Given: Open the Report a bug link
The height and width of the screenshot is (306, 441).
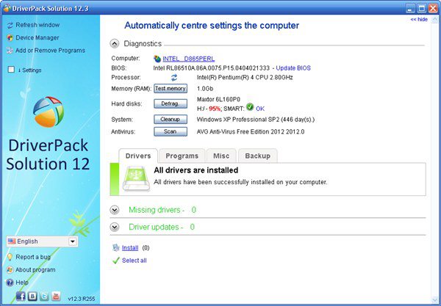Looking at the screenshot, I should tap(33, 257).
